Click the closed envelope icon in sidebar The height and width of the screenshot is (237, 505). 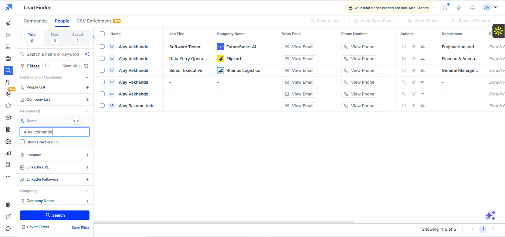coord(8,118)
